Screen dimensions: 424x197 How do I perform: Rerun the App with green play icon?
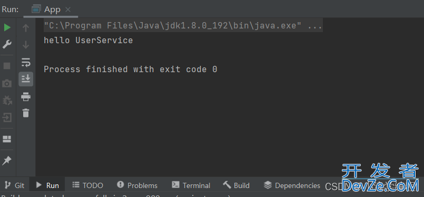7,27
